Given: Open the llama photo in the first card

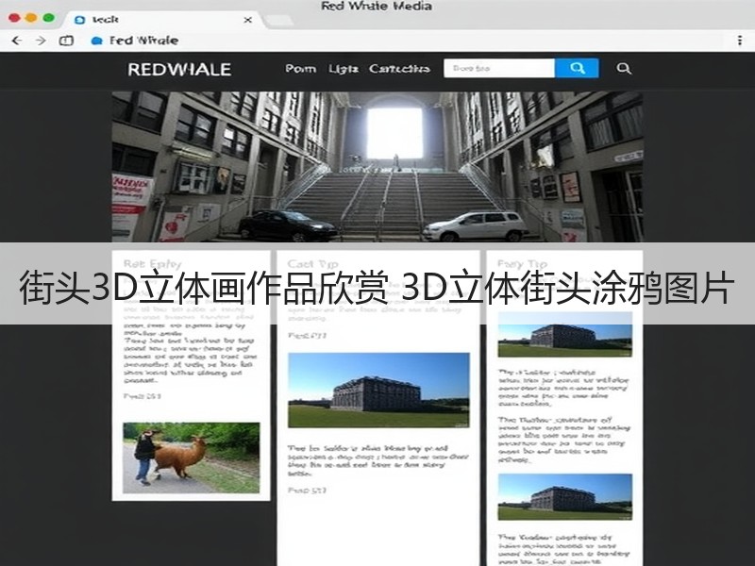Looking at the screenshot, I should (192, 458).
